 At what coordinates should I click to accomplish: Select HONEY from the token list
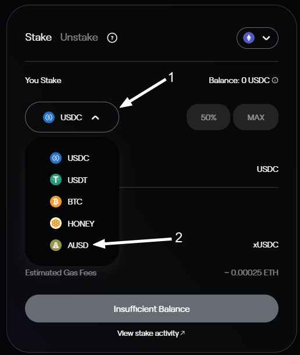pos(72,224)
